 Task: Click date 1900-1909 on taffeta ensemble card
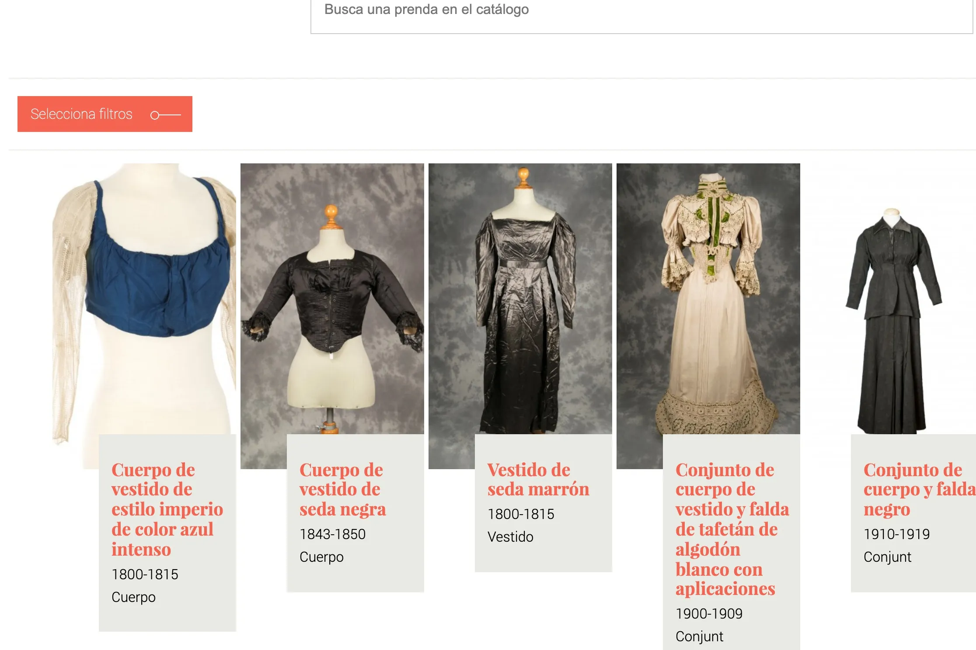point(709,614)
